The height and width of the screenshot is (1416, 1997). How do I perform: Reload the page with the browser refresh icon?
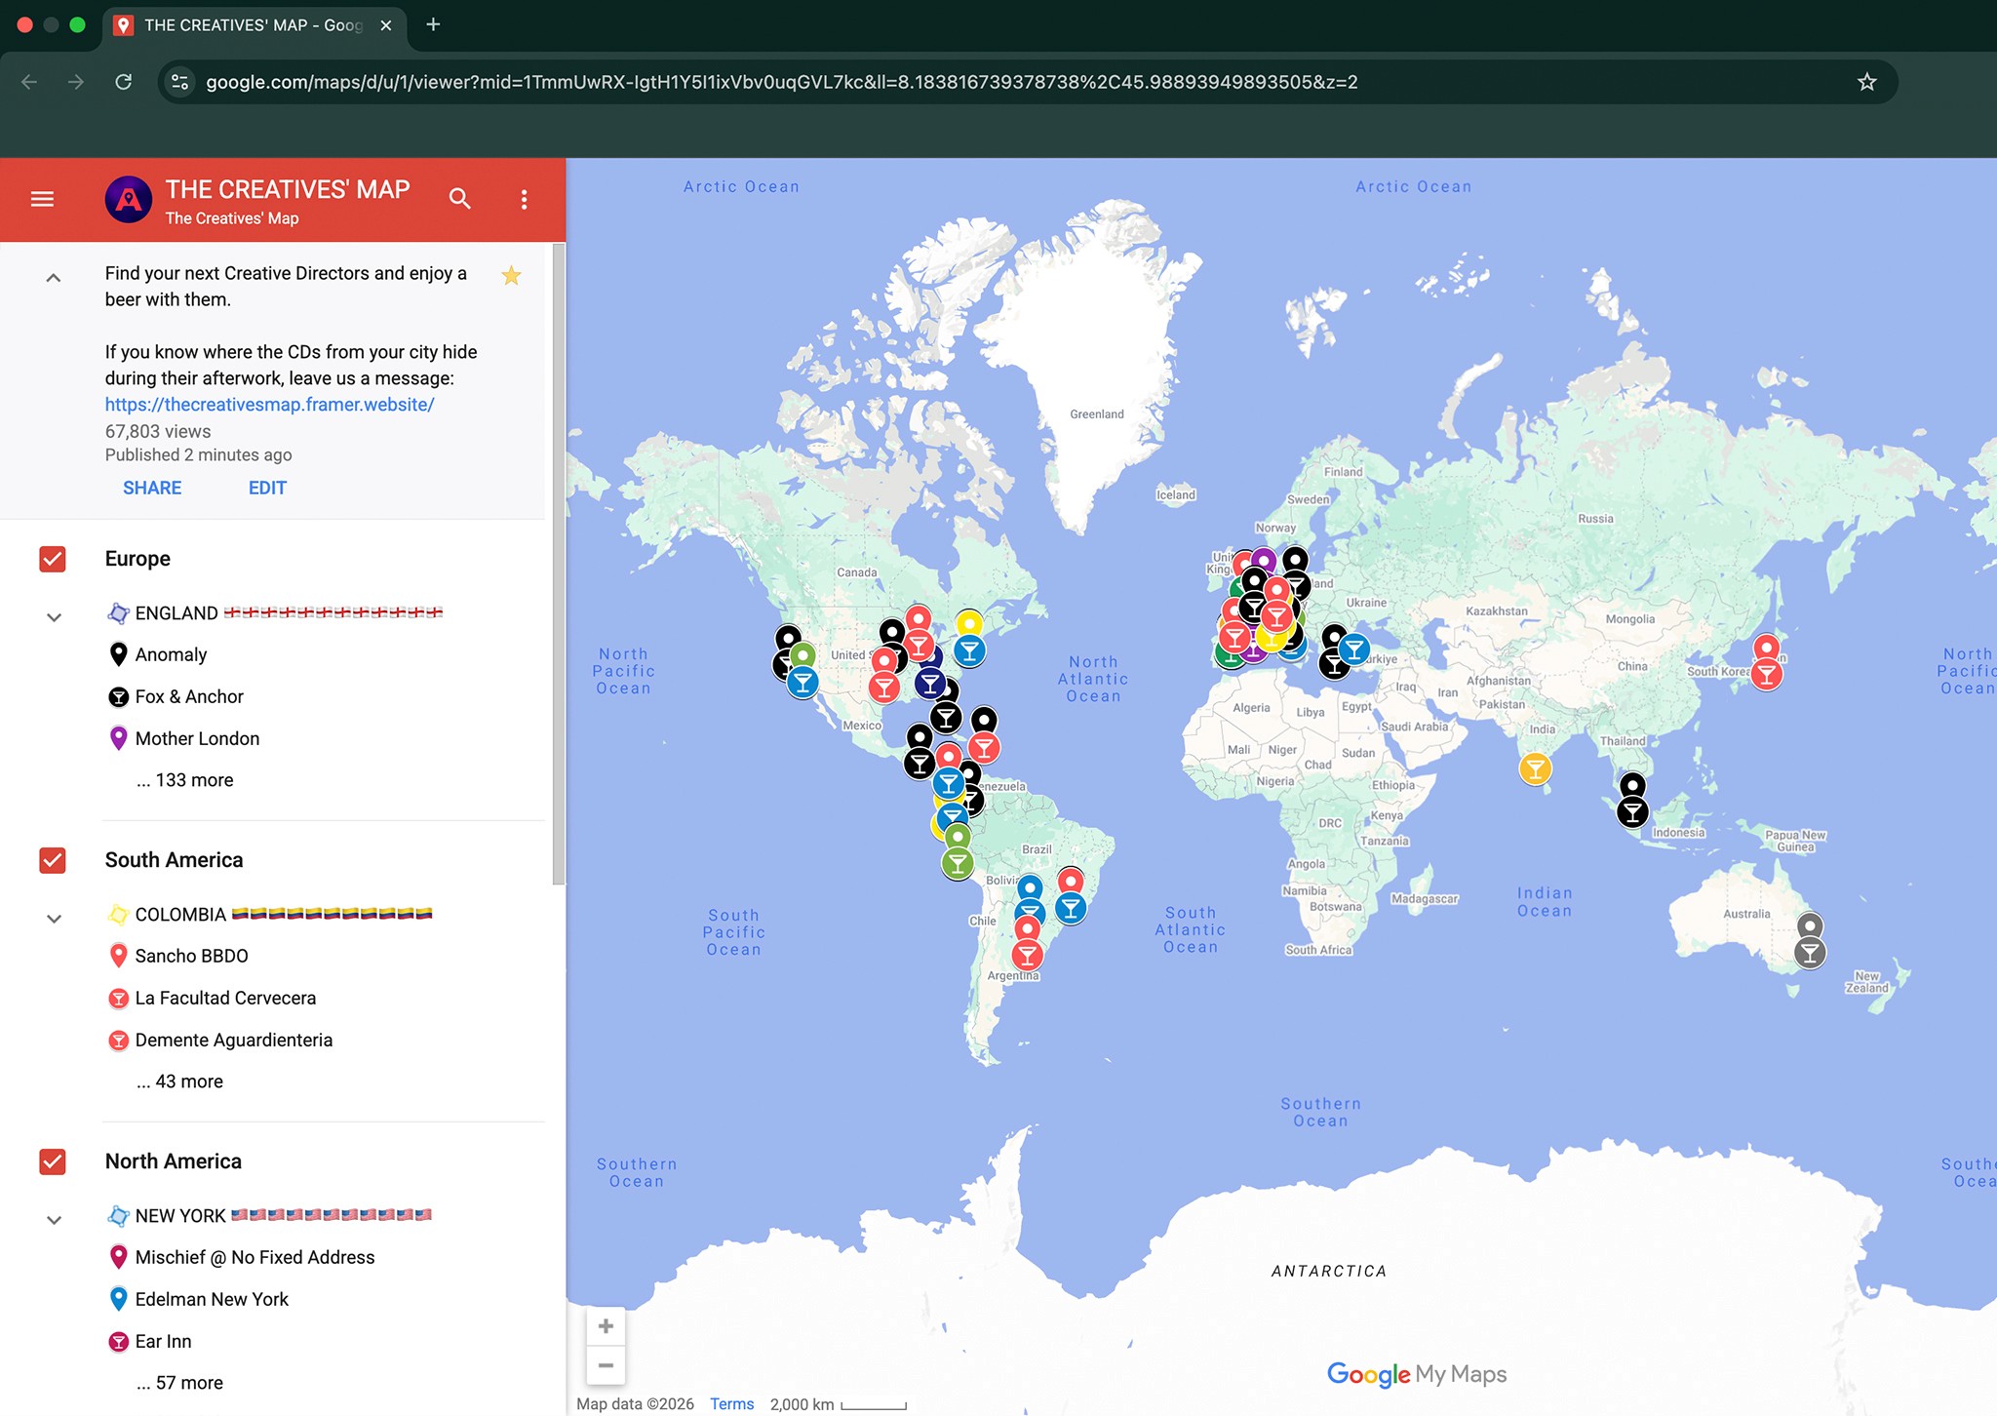(x=124, y=82)
